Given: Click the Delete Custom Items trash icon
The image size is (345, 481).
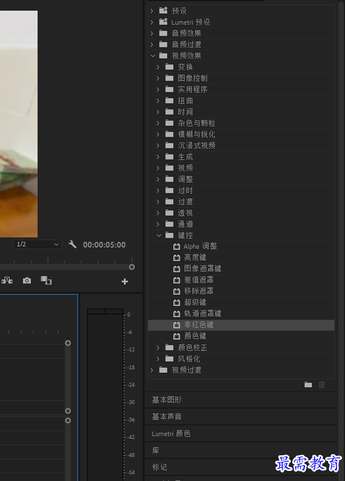Looking at the screenshot, I should tap(321, 384).
